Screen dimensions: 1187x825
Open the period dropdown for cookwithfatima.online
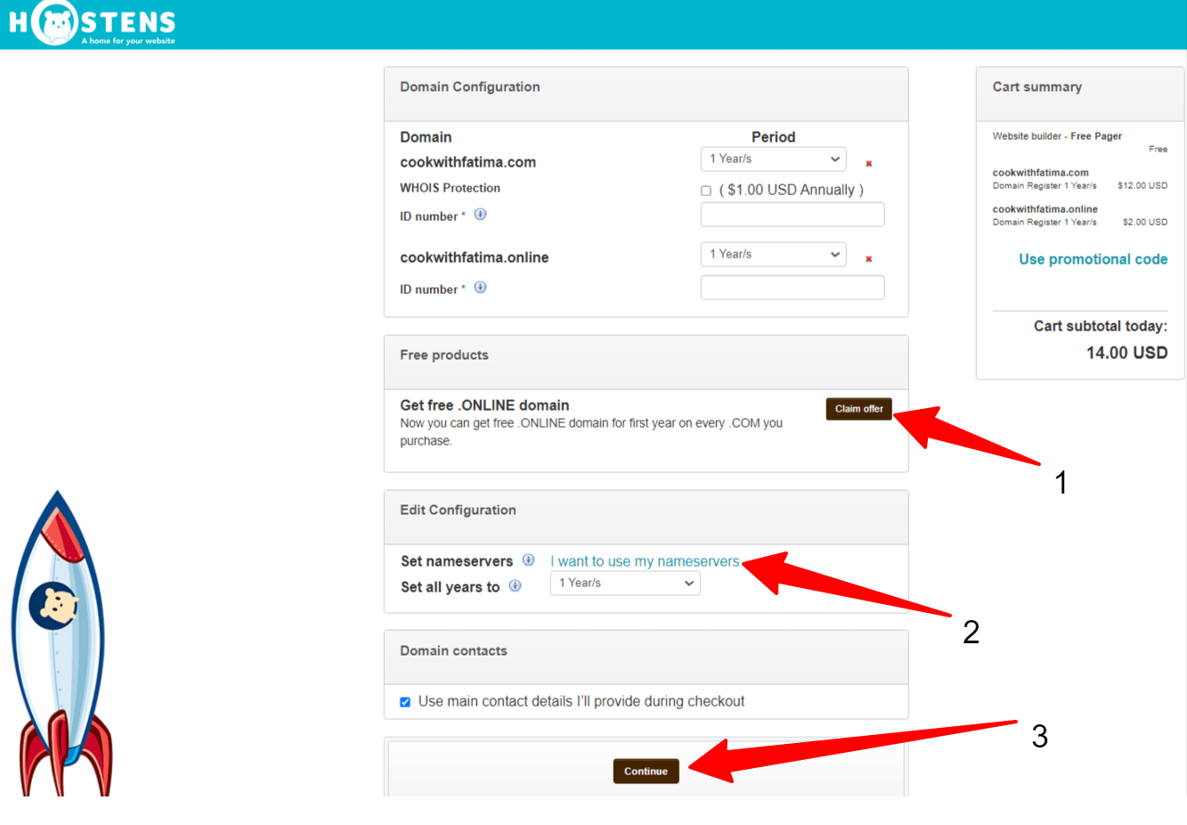(x=773, y=254)
